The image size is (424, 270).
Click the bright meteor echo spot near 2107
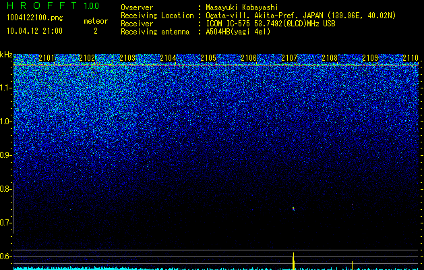[x=293, y=209]
